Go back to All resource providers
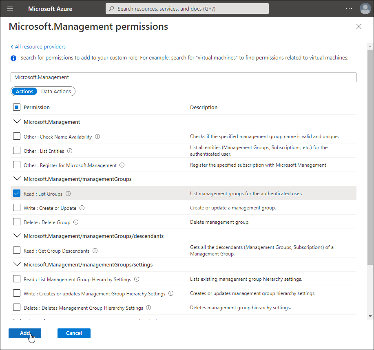This screenshot has width=374, height=350. (x=38, y=47)
